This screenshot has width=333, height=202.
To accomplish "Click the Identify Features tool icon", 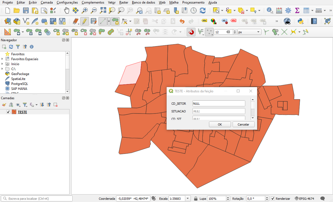I will click(x=270, y=10).
